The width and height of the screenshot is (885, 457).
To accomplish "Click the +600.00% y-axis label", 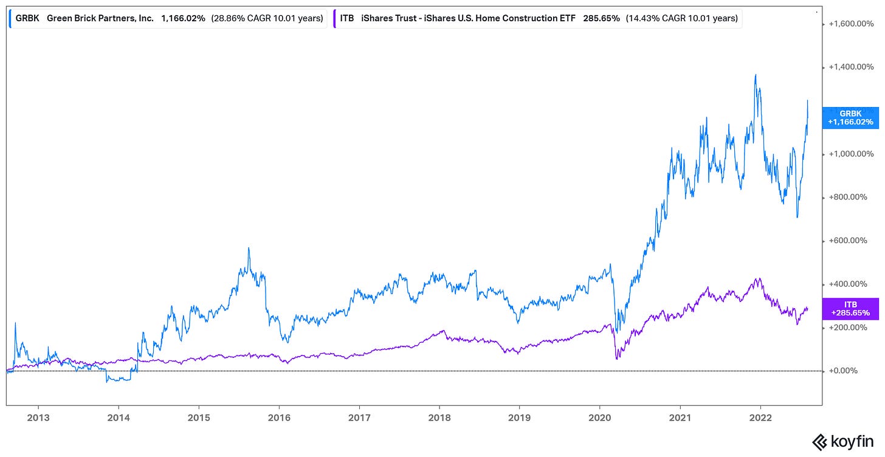I will (x=849, y=241).
